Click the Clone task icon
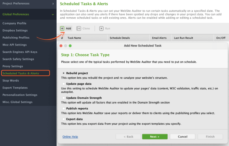 tap(79, 28)
